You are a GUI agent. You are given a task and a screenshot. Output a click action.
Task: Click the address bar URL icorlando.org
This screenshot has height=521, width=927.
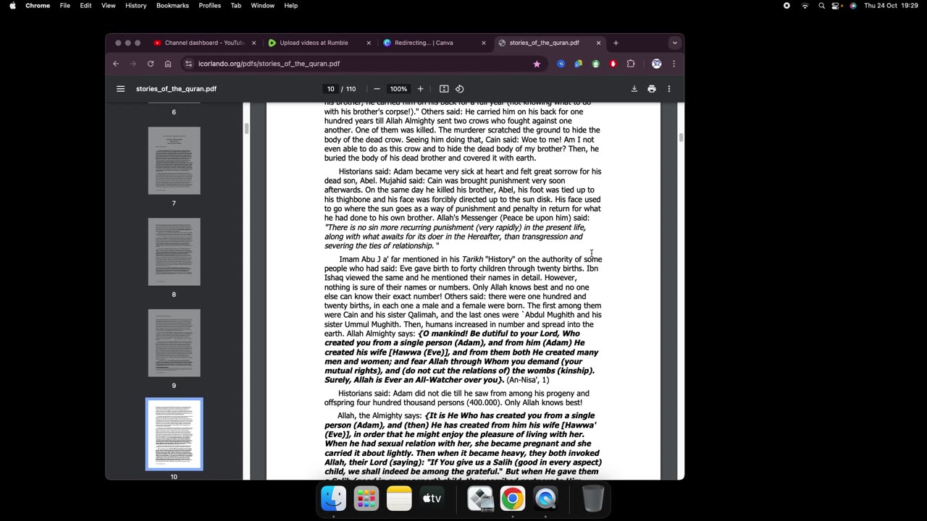269,64
